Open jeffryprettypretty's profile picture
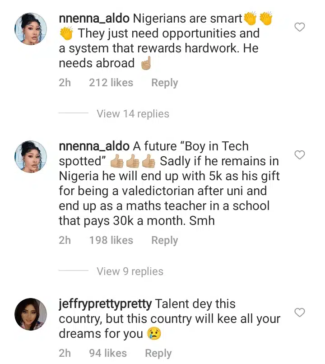Screen dimensions: 325x364 31,314
